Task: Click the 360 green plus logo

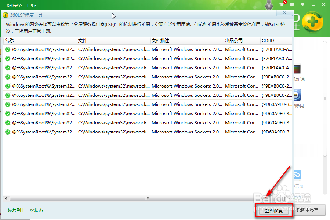Action: pos(312,22)
